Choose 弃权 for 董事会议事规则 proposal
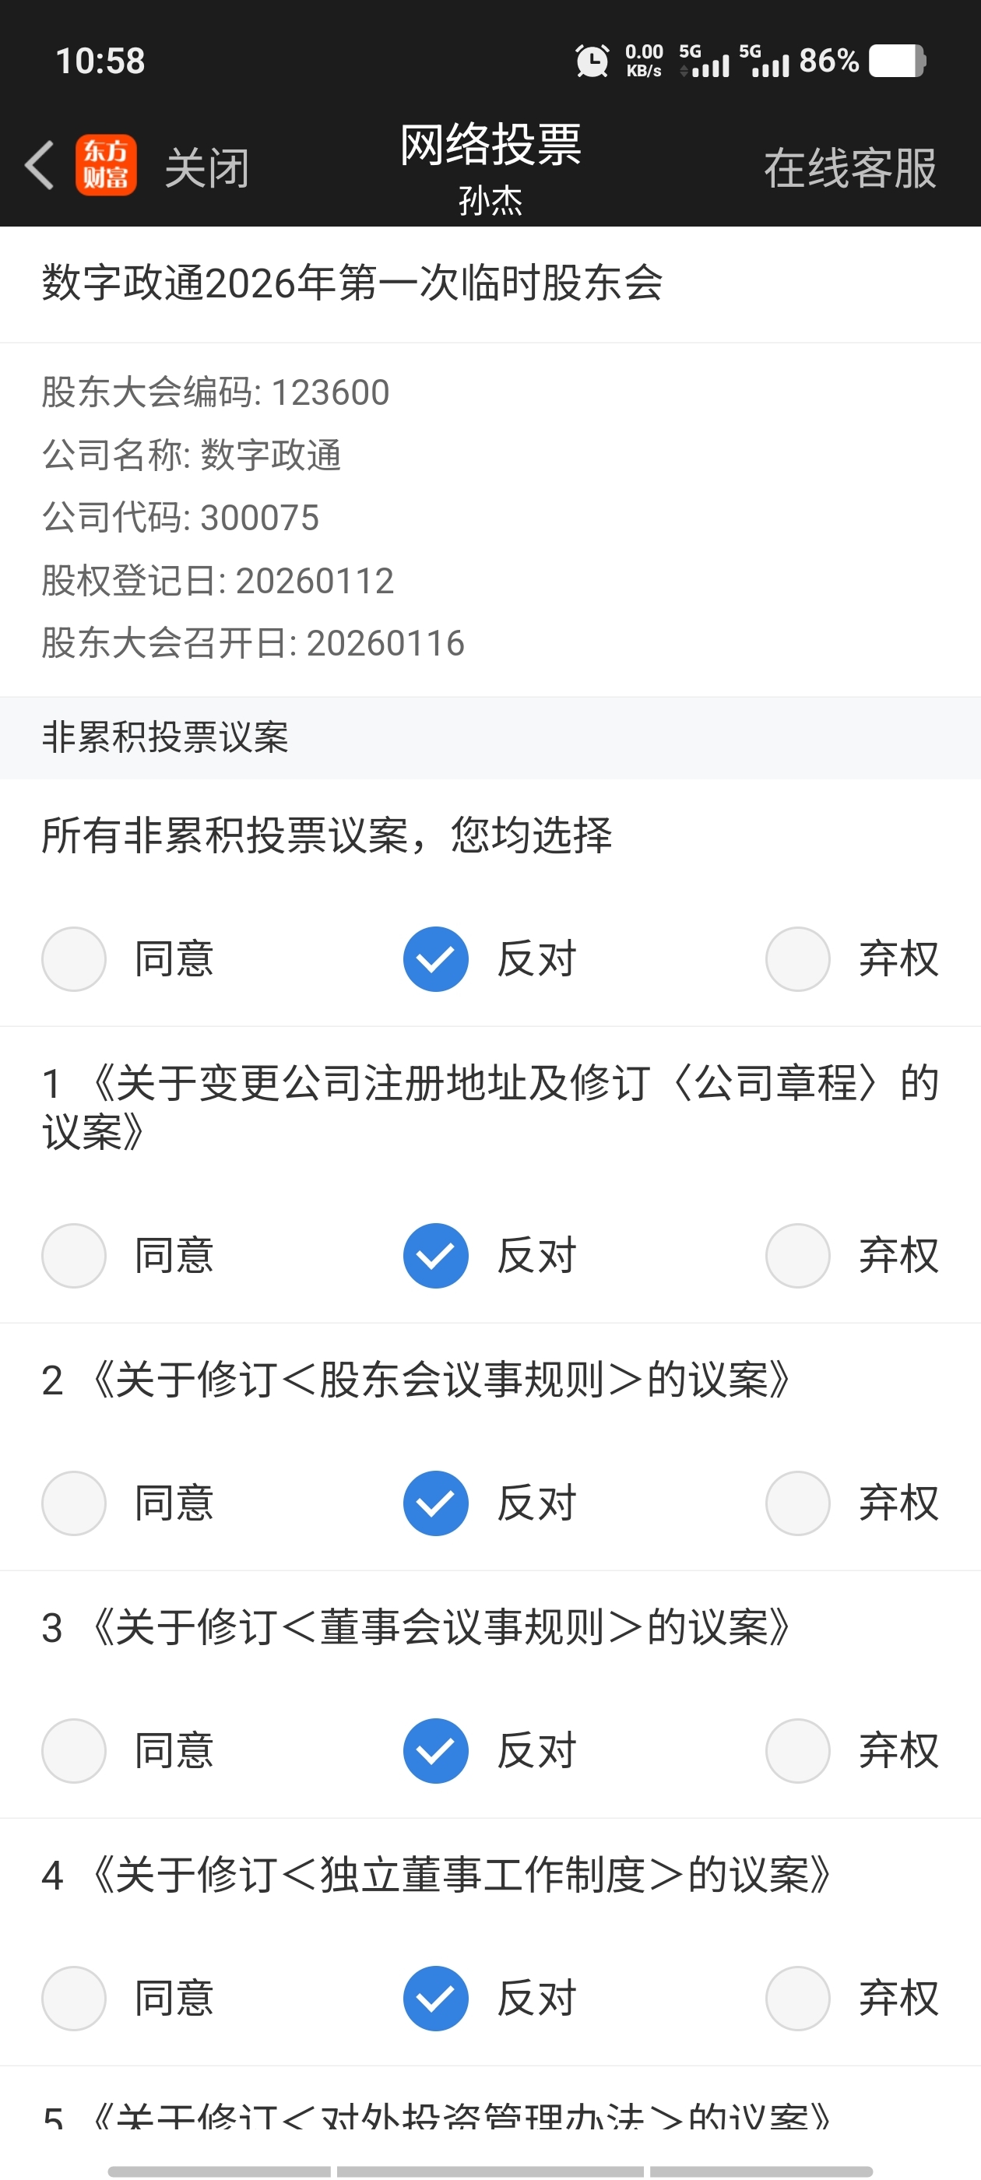This screenshot has width=981, height=2180. (797, 1750)
